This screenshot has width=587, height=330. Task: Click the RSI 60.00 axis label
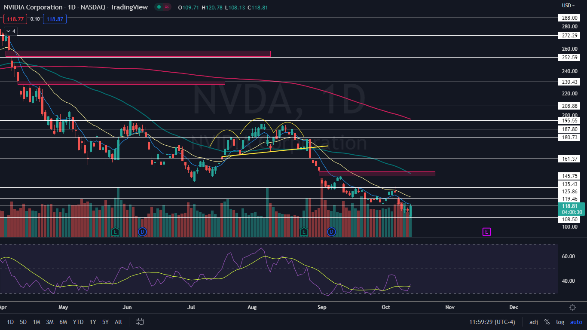pos(568,257)
